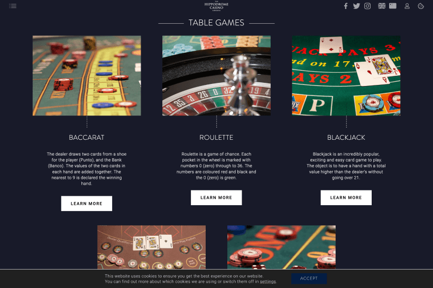The image size is (433, 288).
Task: Open the Facebook page icon
Action: click(x=345, y=6)
